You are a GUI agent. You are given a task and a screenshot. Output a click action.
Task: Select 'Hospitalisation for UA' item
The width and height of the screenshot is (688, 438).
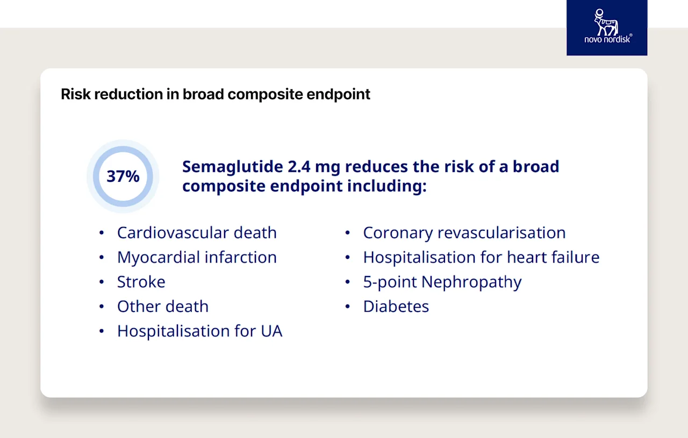(199, 331)
